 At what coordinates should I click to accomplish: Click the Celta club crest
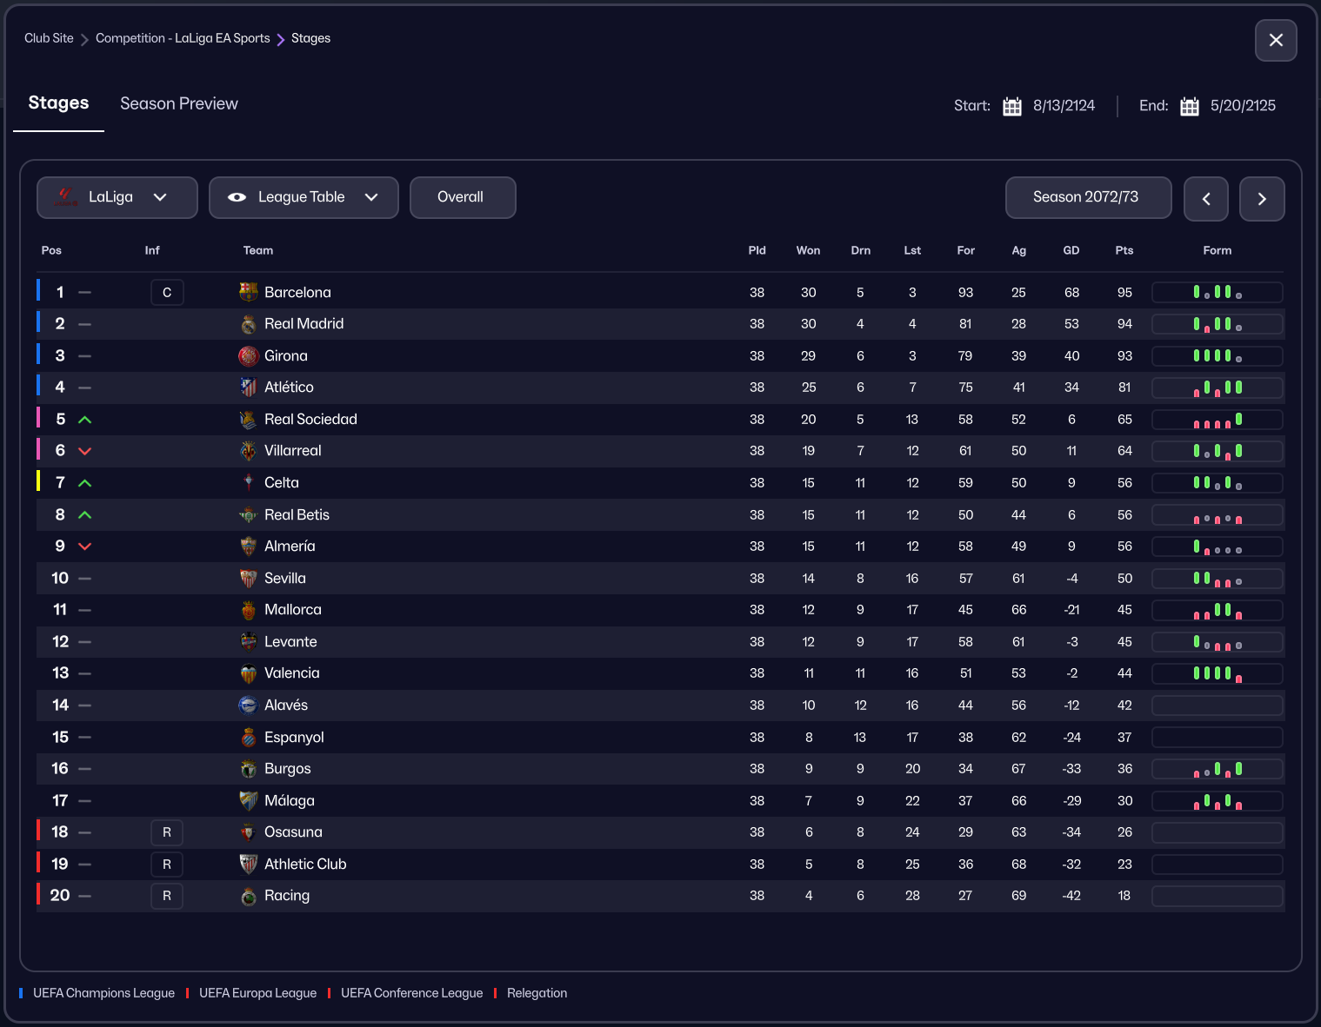point(249,482)
